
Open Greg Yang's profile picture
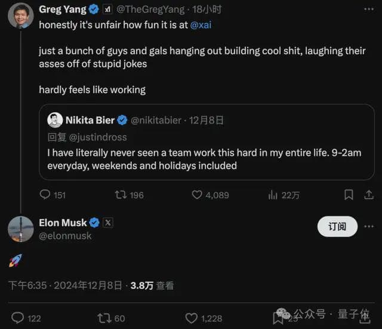(x=20, y=16)
